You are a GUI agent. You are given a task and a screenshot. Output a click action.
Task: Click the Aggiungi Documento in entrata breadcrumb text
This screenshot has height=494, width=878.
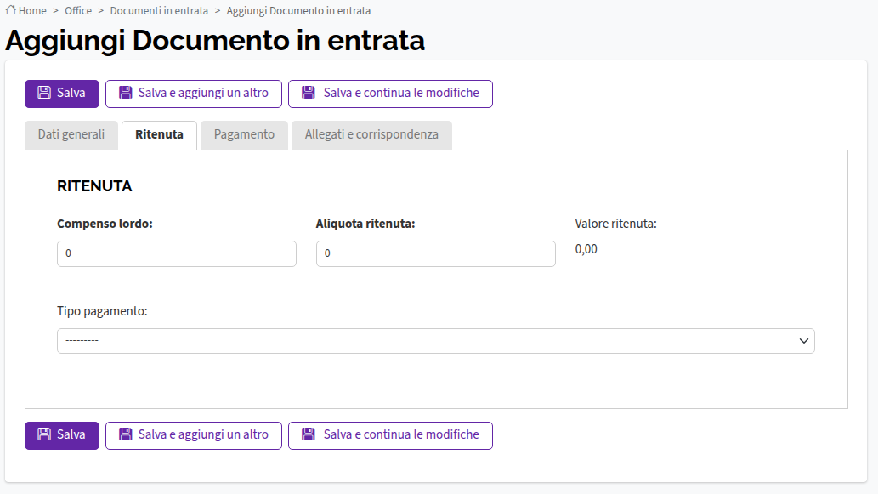point(298,11)
